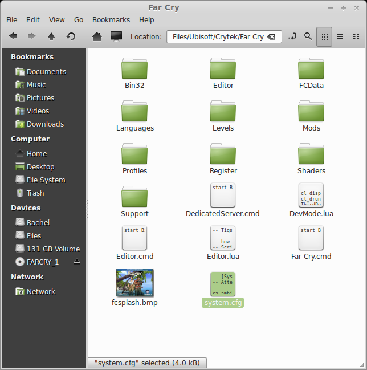367x370 pixels.
Task: Select the Editor folder
Action: tap(223, 73)
